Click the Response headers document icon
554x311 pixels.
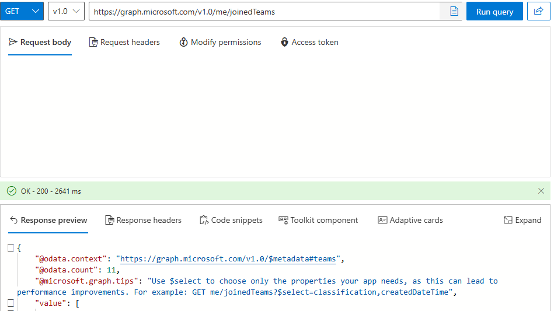coord(110,221)
